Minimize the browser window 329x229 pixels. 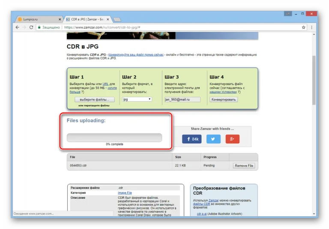click(x=296, y=14)
